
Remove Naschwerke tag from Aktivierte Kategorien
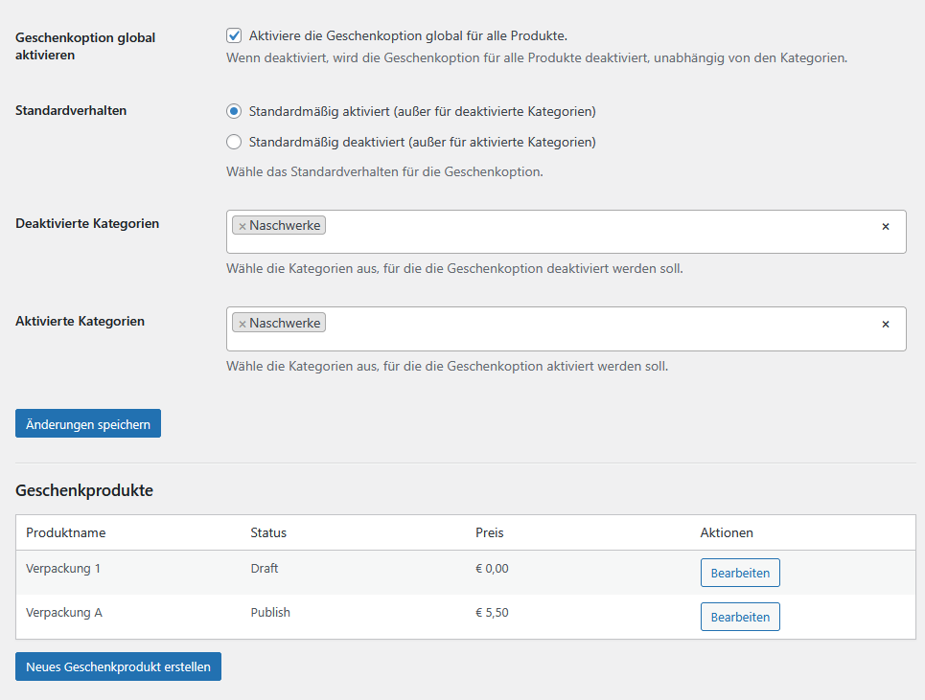tap(243, 324)
